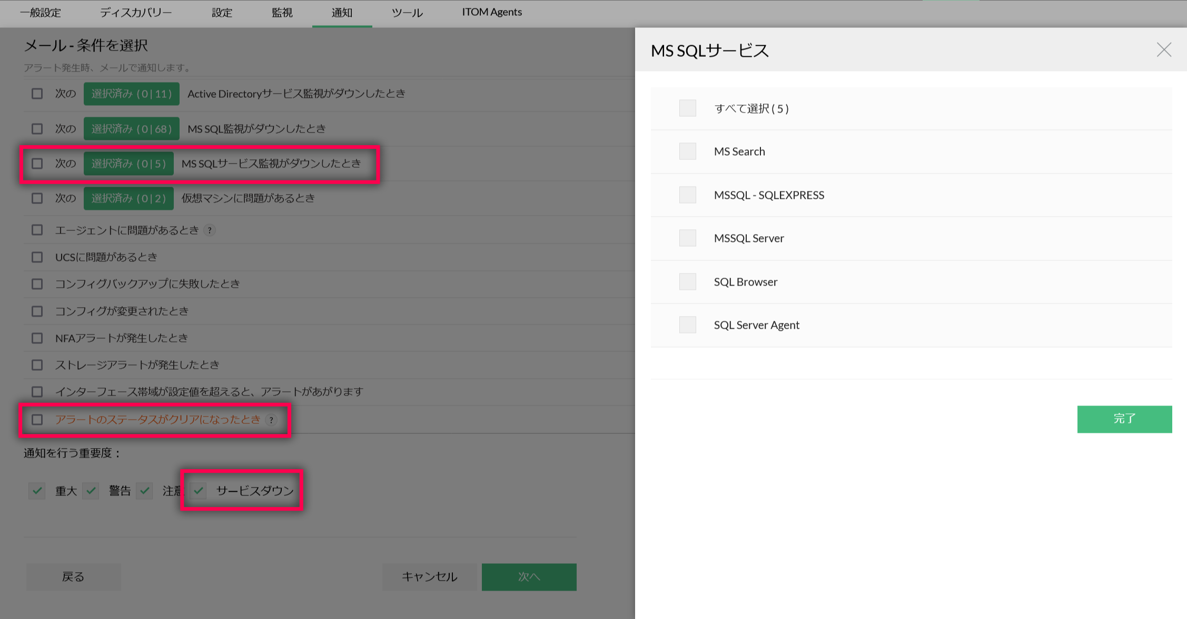1187x619 pixels.
Task: Click the 完了 button
Action: point(1124,419)
